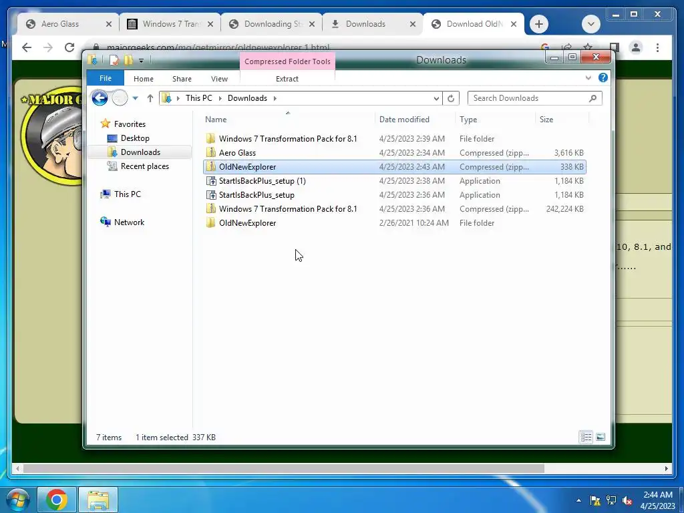Open the View ribbon tab
Image resolution: width=684 pixels, height=513 pixels.
(219, 79)
